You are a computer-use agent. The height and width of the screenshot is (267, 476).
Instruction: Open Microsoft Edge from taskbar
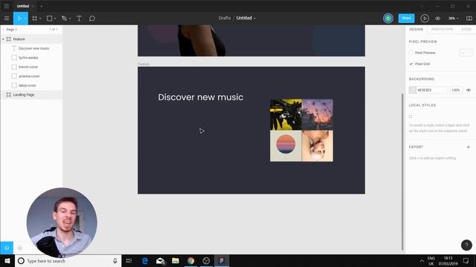tap(145, 260)
